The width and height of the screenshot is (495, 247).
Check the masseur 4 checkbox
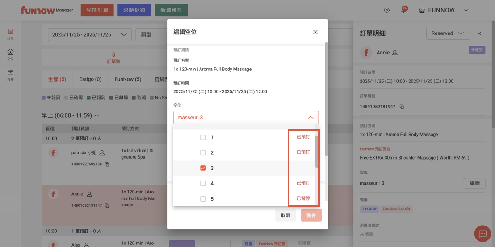pos(203,183)
